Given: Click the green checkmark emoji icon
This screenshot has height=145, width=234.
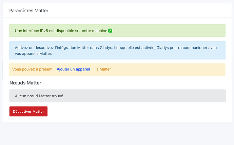Looking at the screenshot, I should tap(110, 31).
